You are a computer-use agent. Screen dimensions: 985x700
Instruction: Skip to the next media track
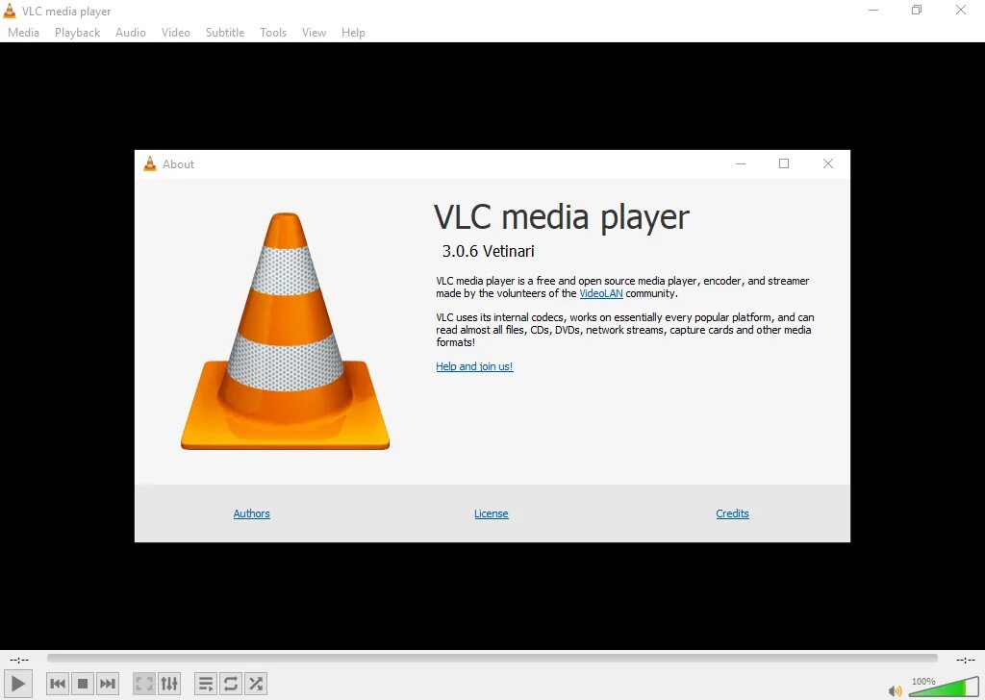point(108,684)
